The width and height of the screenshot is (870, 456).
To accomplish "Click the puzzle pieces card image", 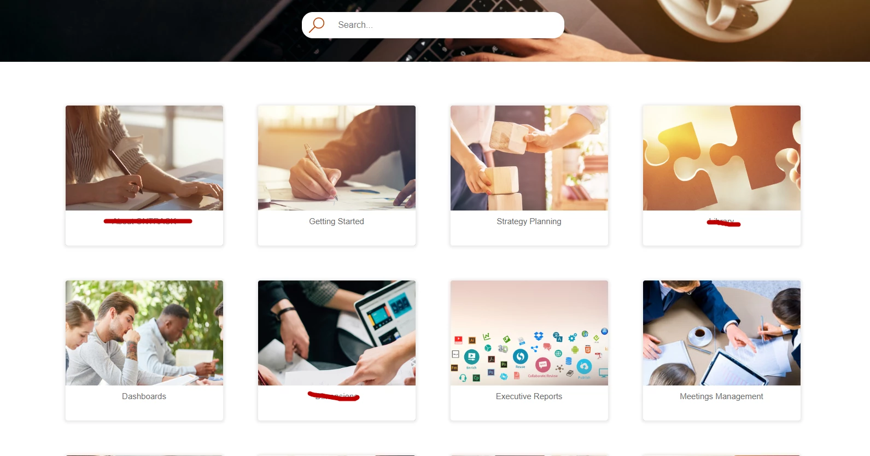I will click(x=722, y=158).
